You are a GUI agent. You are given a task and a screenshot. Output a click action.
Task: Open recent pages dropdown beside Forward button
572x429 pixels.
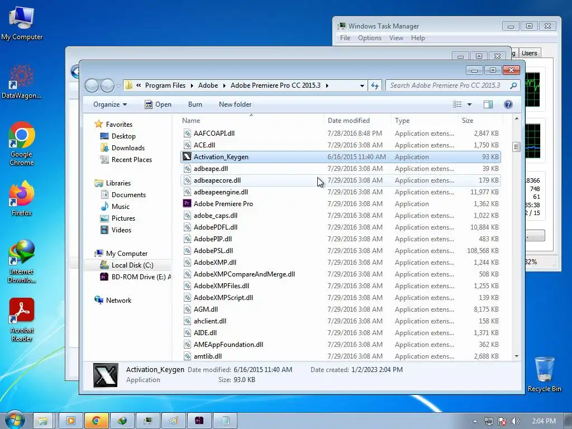pos(118,86)
